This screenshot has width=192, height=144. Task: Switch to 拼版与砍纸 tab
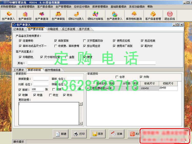click(34, 70)
